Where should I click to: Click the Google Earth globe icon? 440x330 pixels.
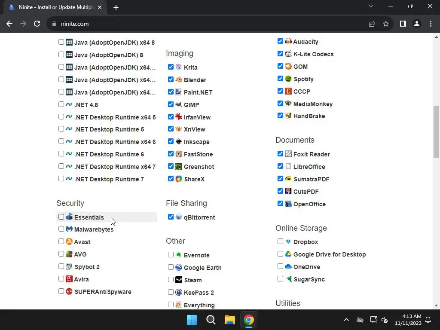(178, 267)
